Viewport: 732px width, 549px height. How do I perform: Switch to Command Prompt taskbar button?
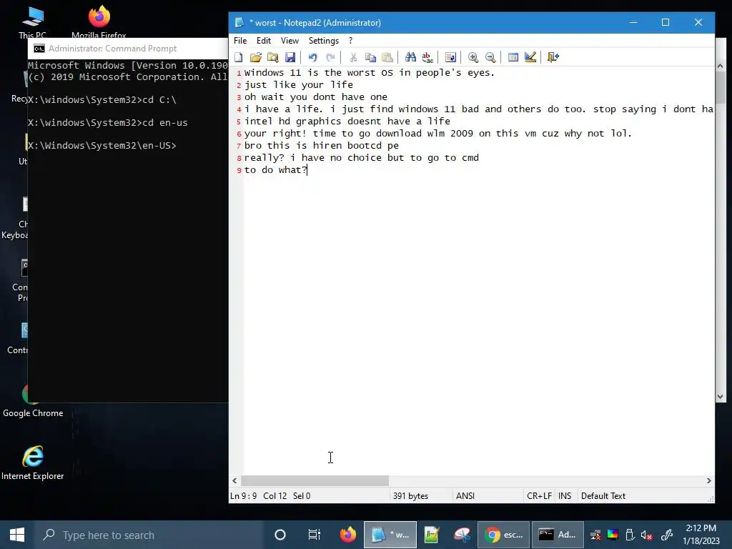tap(558, 535)
